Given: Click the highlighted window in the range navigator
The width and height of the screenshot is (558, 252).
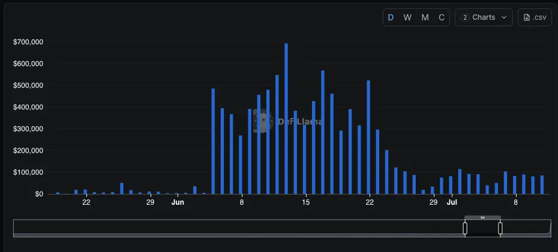Looking at the screenshot, I should click(482, 228).
